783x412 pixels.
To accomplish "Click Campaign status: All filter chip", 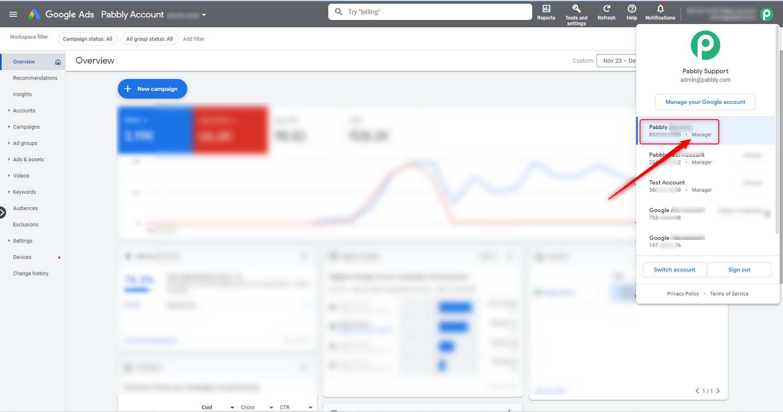I will tap(88, 39).
